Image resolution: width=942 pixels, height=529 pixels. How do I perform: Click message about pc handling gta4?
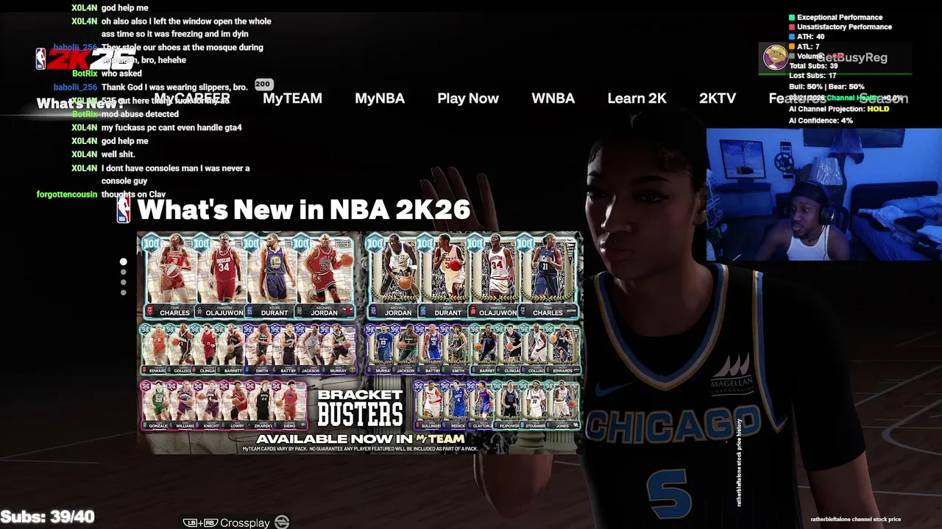pos(171,127)
